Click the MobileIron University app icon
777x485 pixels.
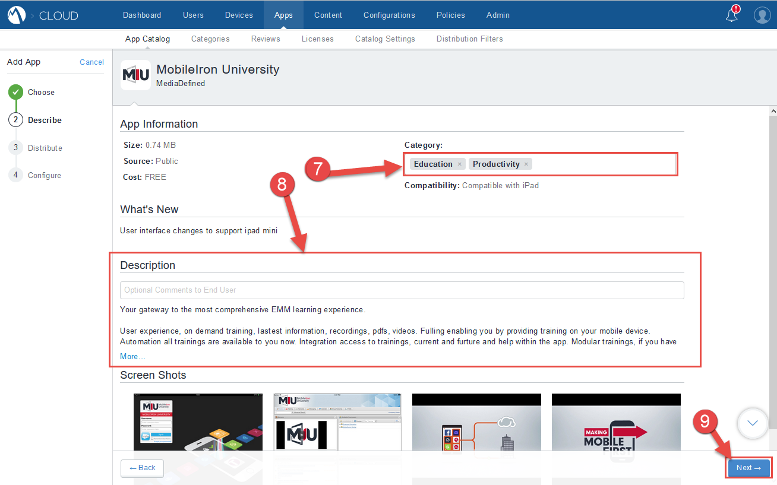(x=135, y=75)
